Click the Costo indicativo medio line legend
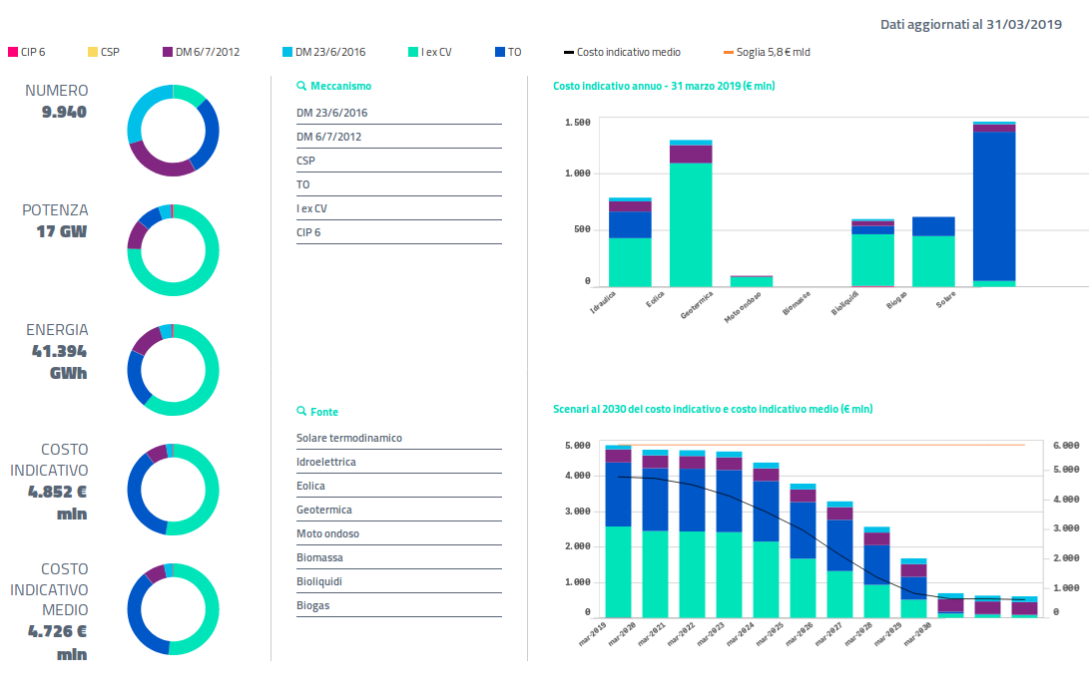The width and height of the screenshot is (1091, 693). pos(622,52)
